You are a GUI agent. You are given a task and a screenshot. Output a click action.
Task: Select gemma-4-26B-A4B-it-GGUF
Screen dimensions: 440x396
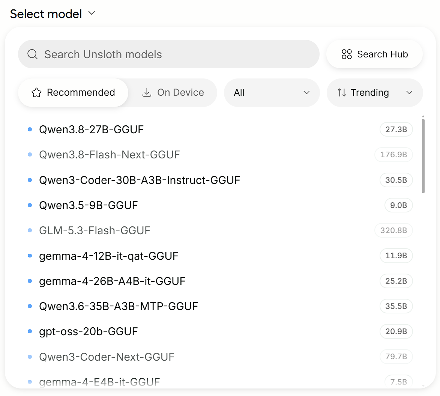(x=220, y=281)
